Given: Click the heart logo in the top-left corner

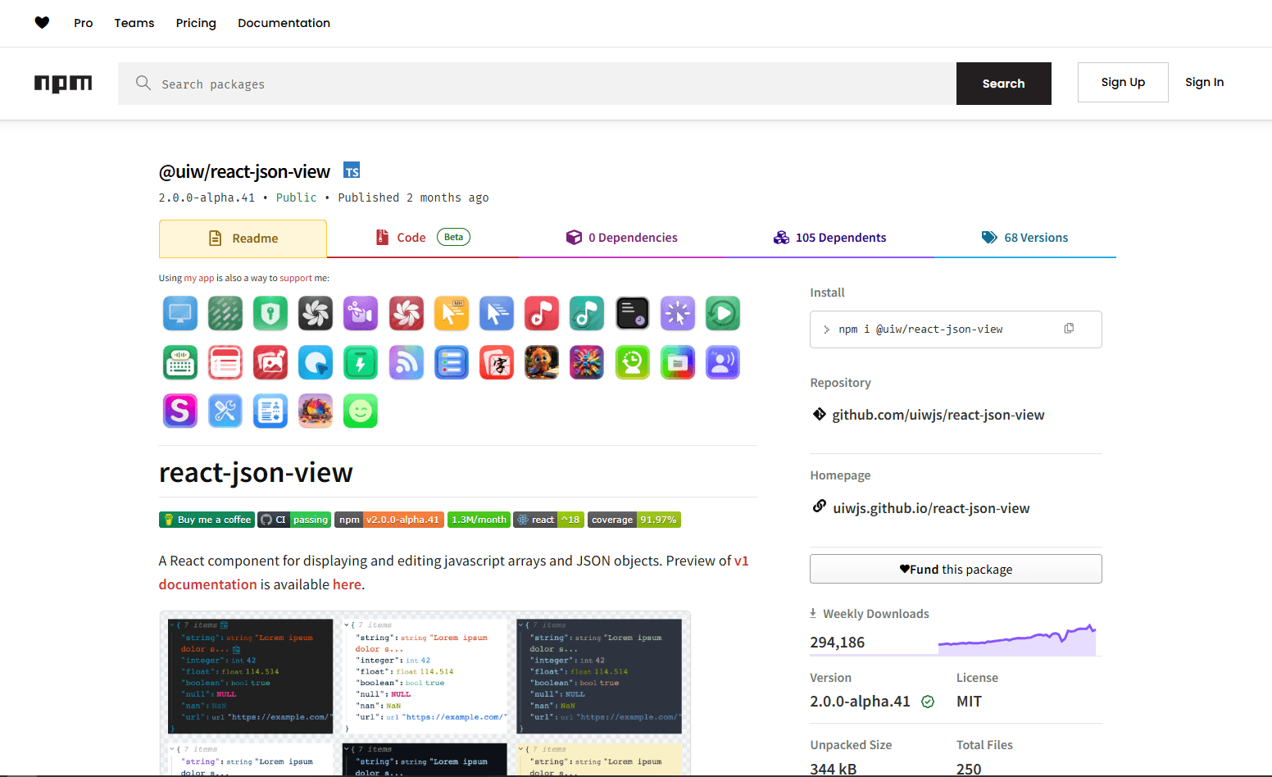Looking at the screenshot, I should click(x=42, y=23).
